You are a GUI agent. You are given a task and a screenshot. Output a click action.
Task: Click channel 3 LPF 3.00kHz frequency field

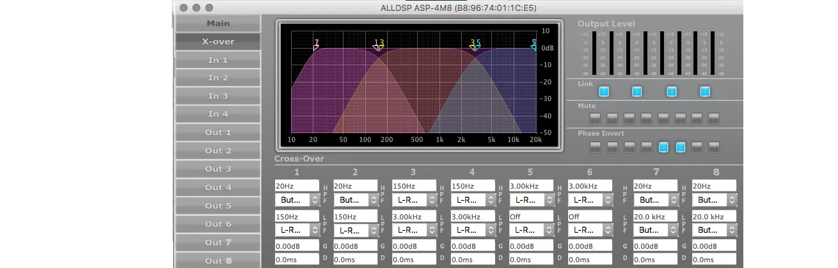414,216
